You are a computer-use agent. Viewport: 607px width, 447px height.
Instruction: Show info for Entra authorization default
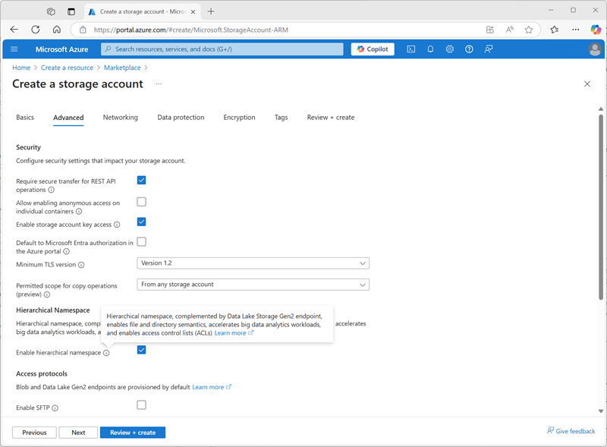pos(66,251)
